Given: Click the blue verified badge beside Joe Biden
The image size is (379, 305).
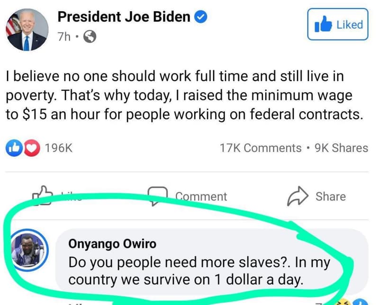Looking at the screenshot, I should (x=201, y=17).
